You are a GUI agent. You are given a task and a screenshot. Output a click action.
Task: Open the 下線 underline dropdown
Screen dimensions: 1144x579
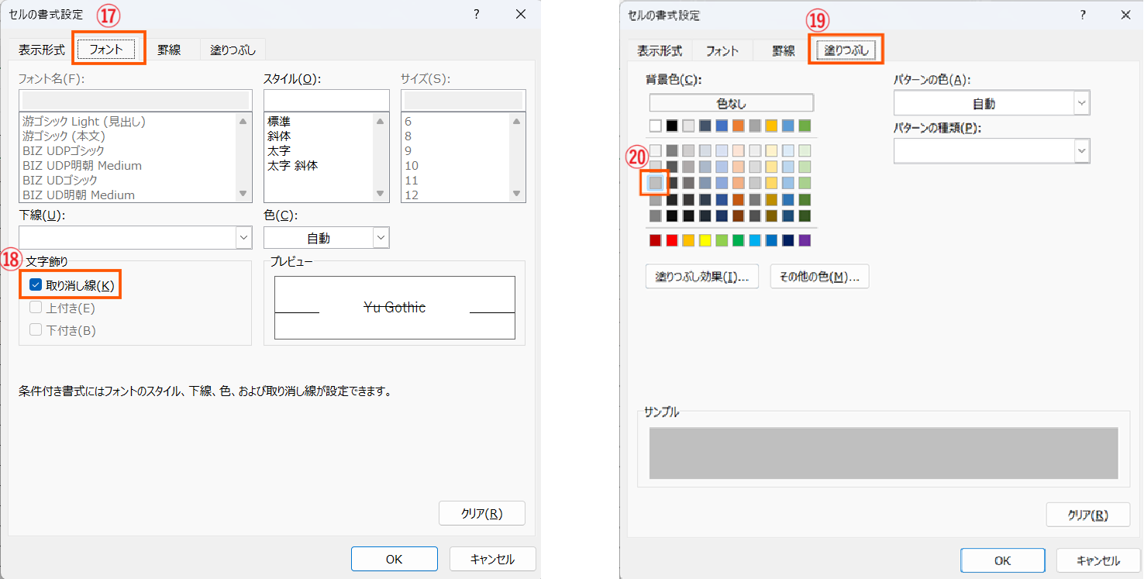coord(243,237)
